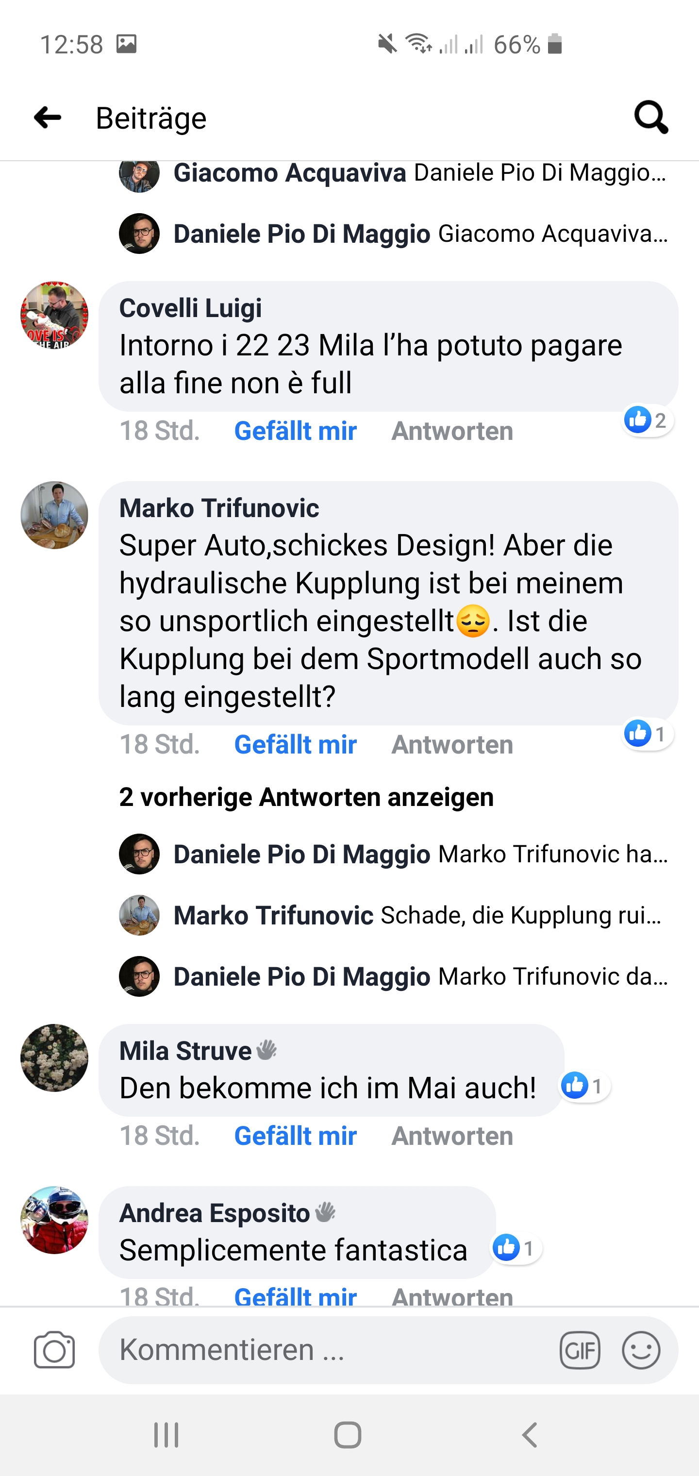Screen dimensions: 699x1476
Task: Reply to Marko Trifunovic's comment via Antworten
Action: tap(452, 744)
